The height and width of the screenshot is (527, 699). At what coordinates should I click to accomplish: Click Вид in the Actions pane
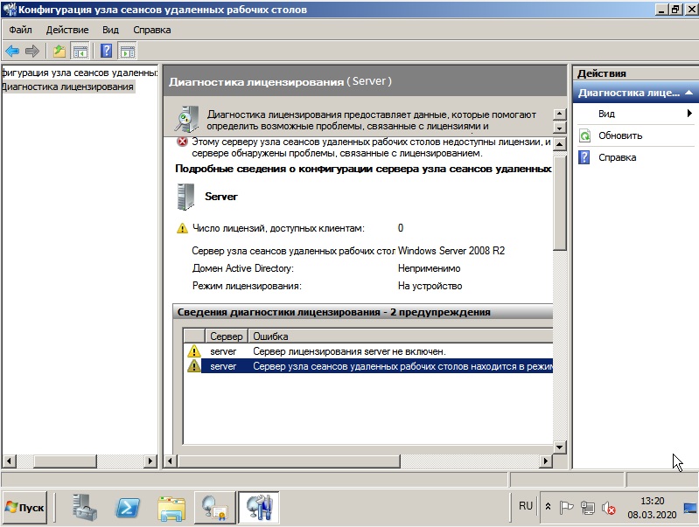click(606, 114)
